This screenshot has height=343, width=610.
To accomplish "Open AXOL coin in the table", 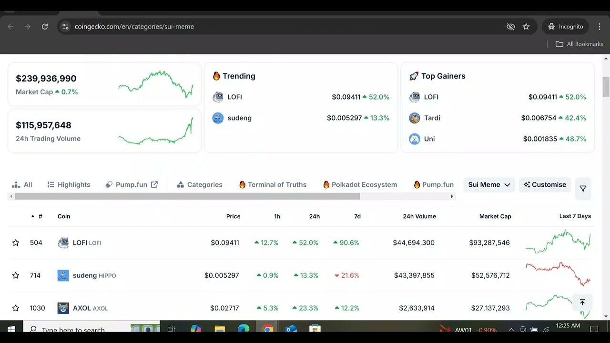I will [x=91, y=308].
